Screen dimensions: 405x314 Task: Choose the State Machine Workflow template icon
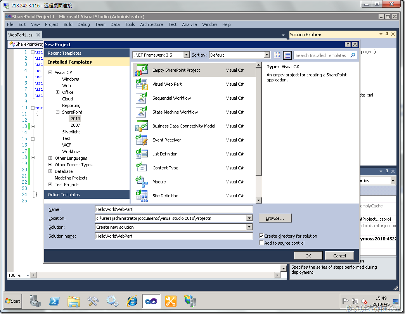(142, 112)
